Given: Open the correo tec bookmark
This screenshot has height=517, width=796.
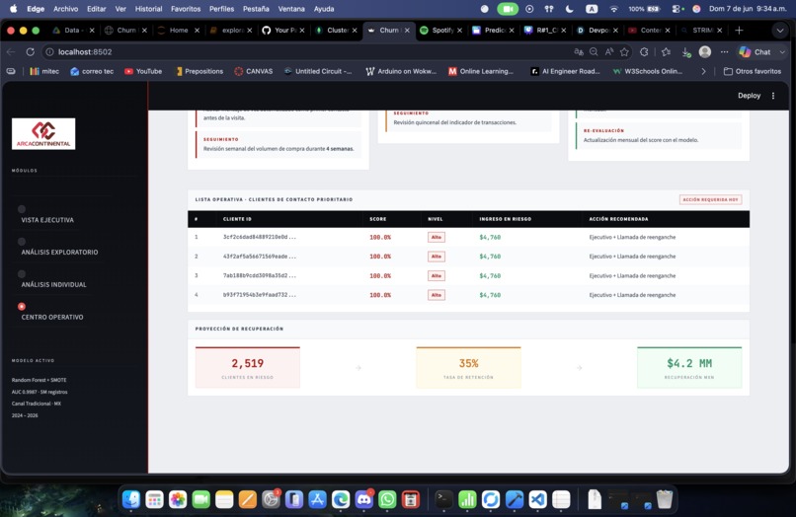Looking at the screenshot, I should (x=92, y=72).
